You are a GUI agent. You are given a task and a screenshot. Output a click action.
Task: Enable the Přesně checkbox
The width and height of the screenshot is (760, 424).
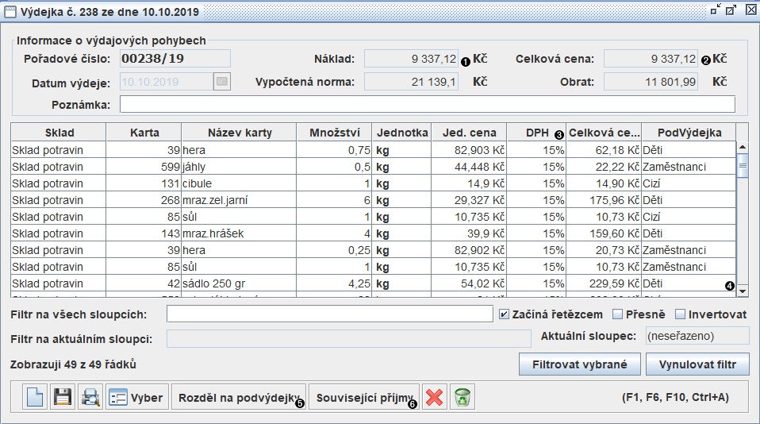618,314
